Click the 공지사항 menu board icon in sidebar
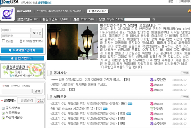The height and width of the screenshot is (128, 191). (x=3, y=108)
